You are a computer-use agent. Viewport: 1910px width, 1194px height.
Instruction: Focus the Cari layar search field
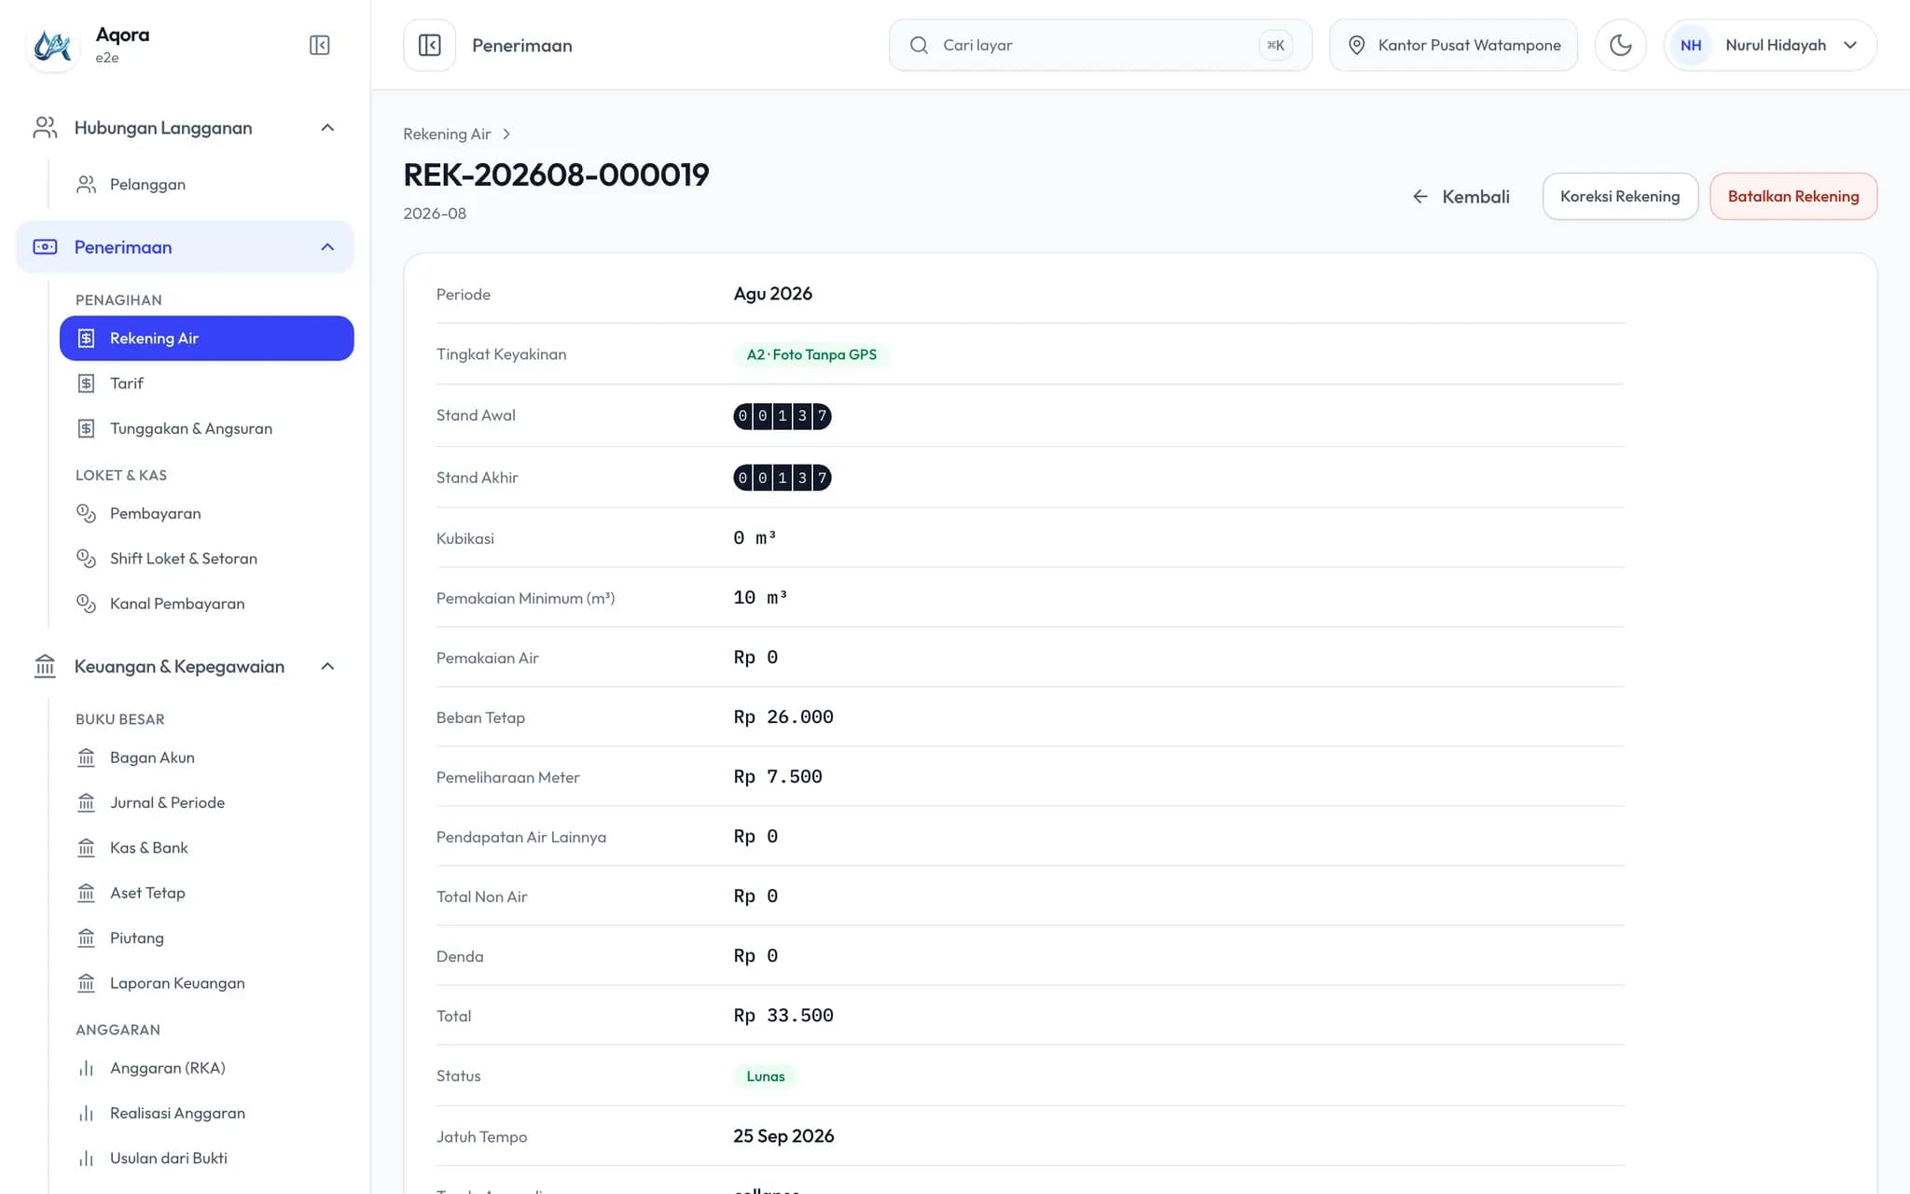1100,45
